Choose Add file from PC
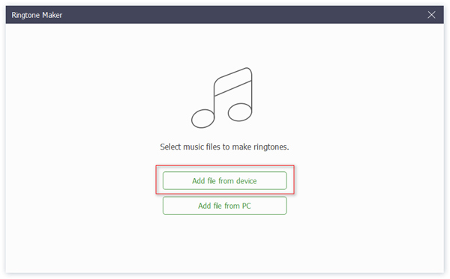This screenshot has height=279, width=450. click(x=224, y=206)
